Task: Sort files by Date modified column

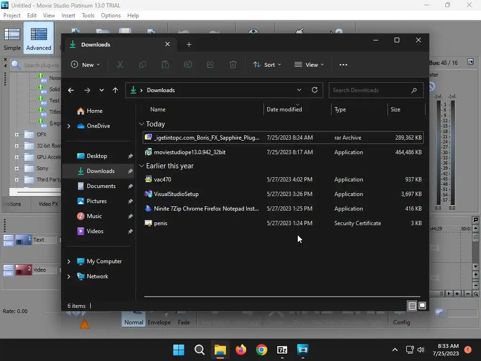Action: click(297, 110)
